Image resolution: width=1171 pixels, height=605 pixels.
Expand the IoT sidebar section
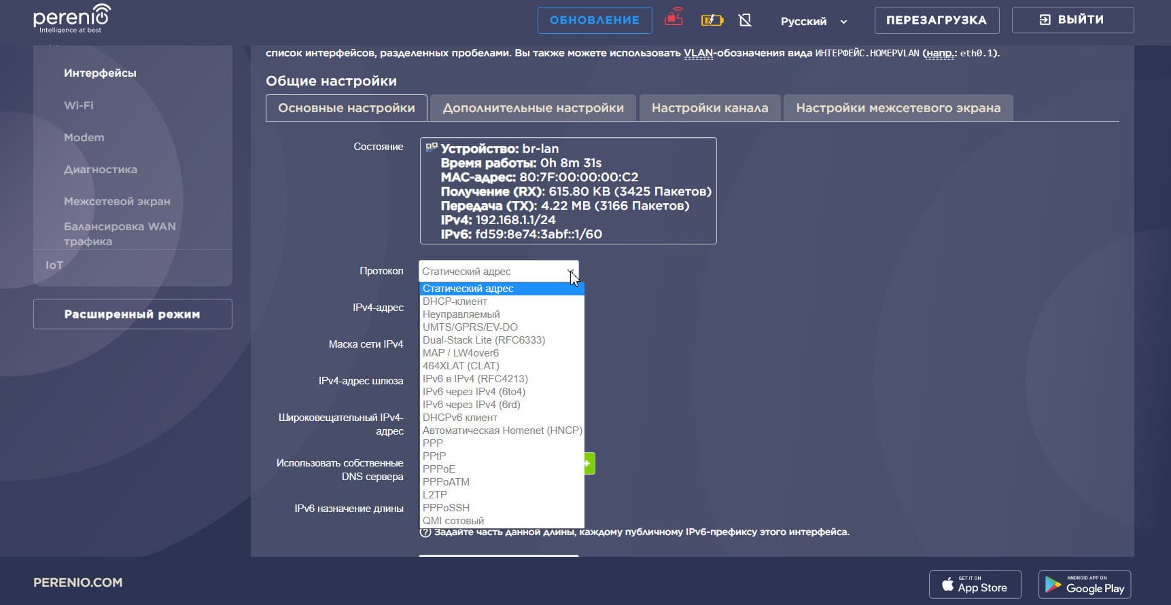click(x=54, y=265)
